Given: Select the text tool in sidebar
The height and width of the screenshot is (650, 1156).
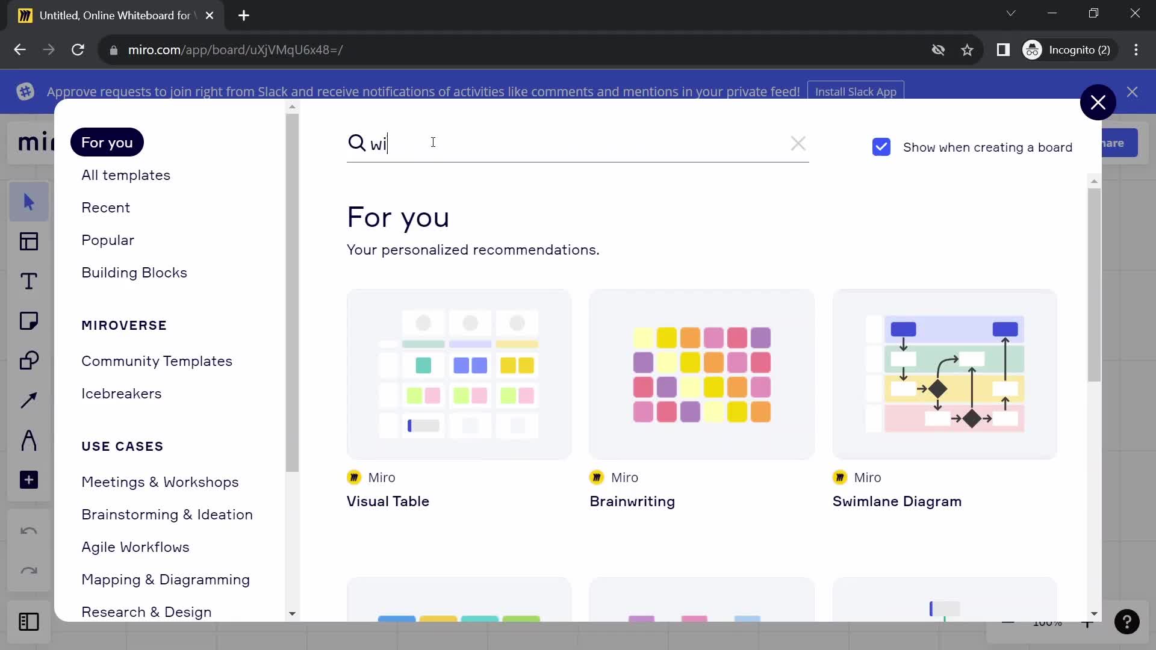Looking at the screenshot, I should [x=30, y=281].
